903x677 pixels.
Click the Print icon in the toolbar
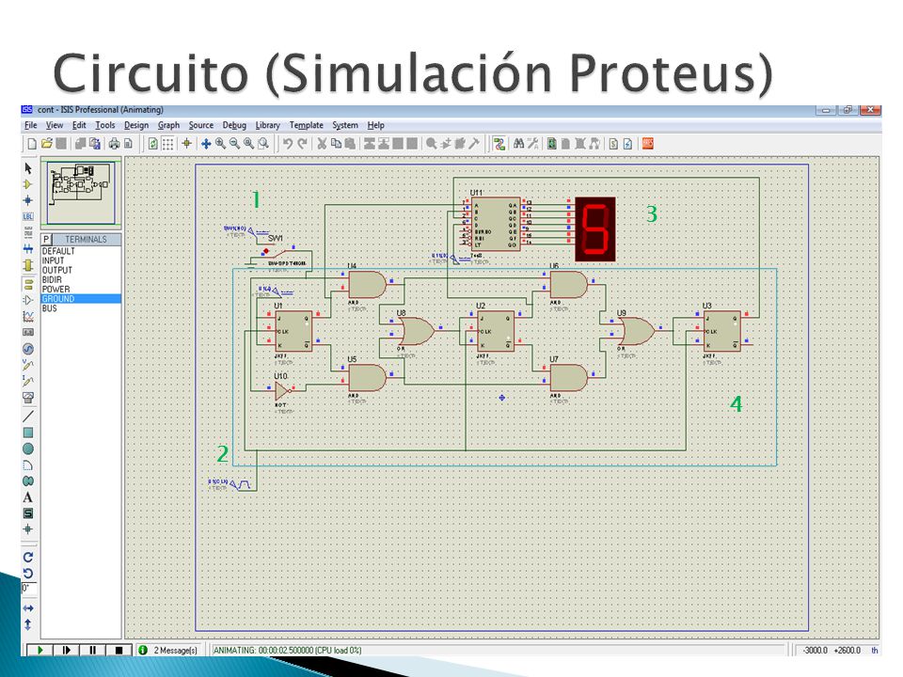click(x=114, y=143)
